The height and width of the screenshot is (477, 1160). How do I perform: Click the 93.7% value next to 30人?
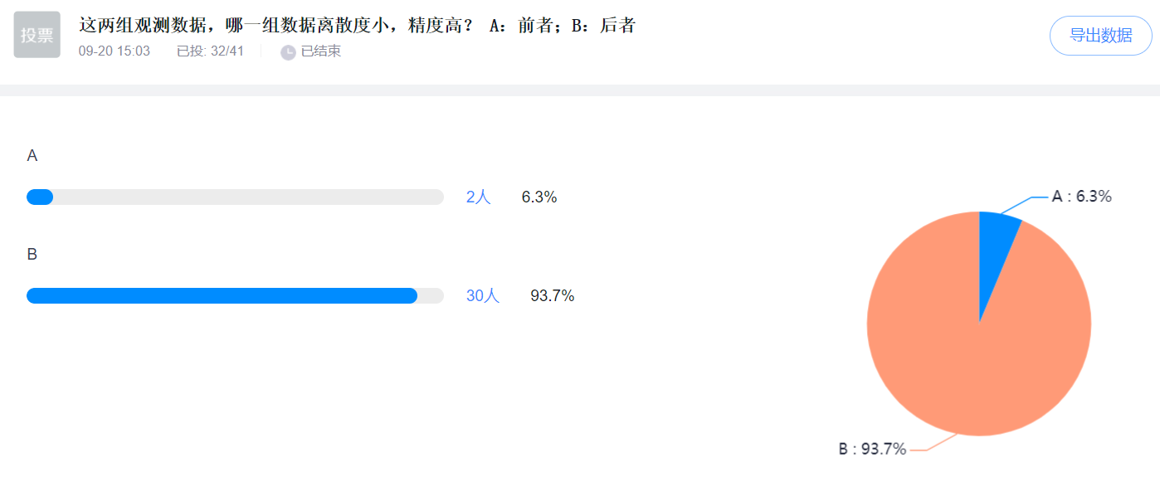(553, 296)
